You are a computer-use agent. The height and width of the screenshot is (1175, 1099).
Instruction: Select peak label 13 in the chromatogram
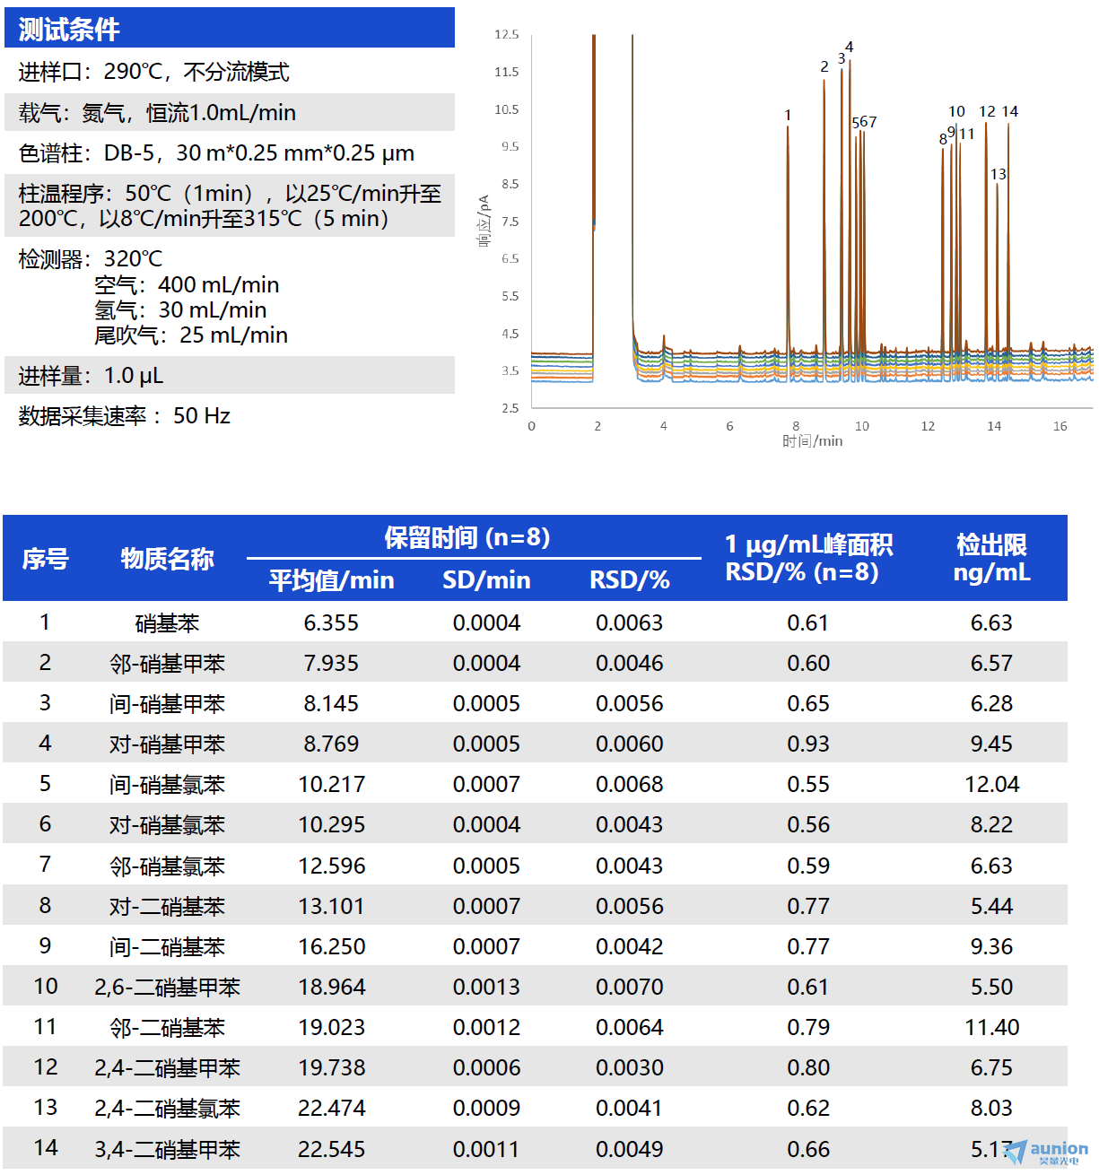pos(998,174)
